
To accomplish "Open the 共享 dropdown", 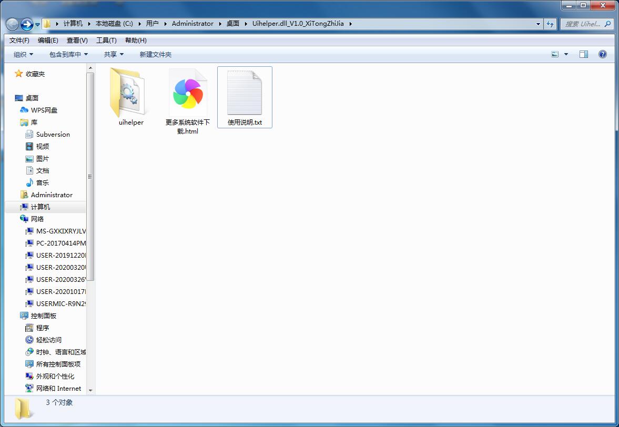I will coord(114,55).
